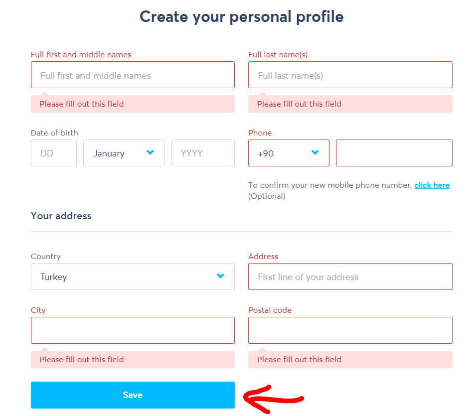
Task: Expand the Country dropdown showing Turkey
Action: 133,277
